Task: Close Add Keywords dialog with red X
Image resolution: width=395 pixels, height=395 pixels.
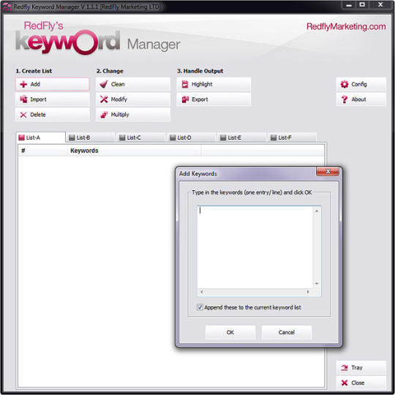Action: pyautogui.click(x=328, y=172)
